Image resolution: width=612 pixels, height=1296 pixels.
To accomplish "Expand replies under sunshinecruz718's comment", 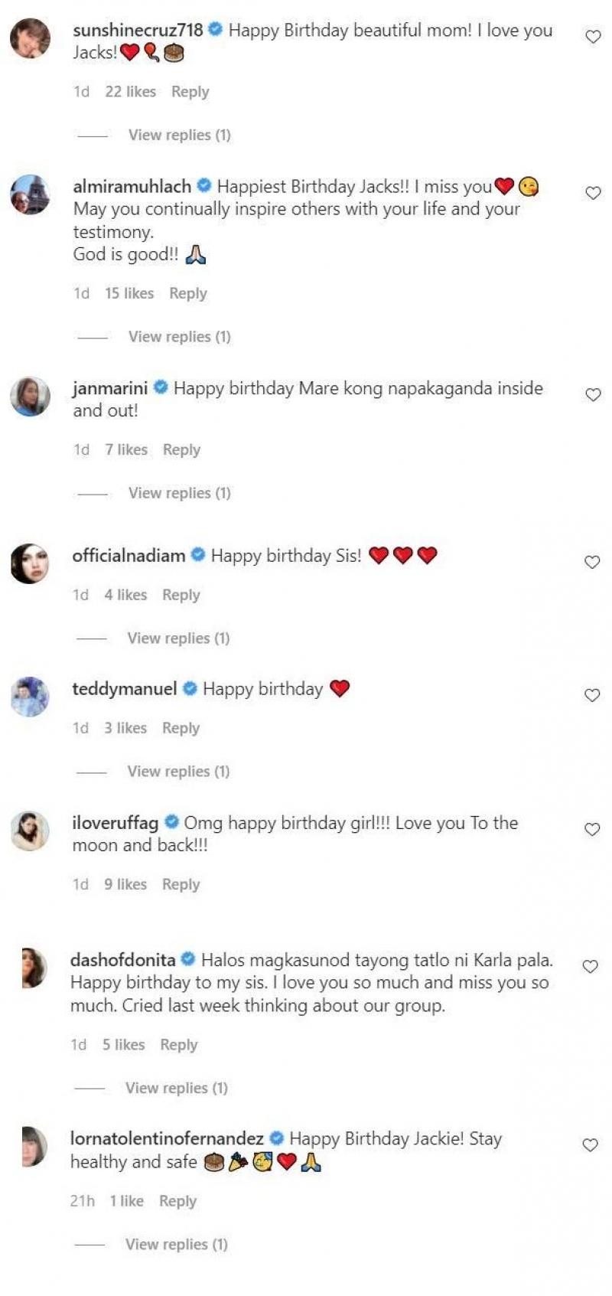I will pos(179,135).
